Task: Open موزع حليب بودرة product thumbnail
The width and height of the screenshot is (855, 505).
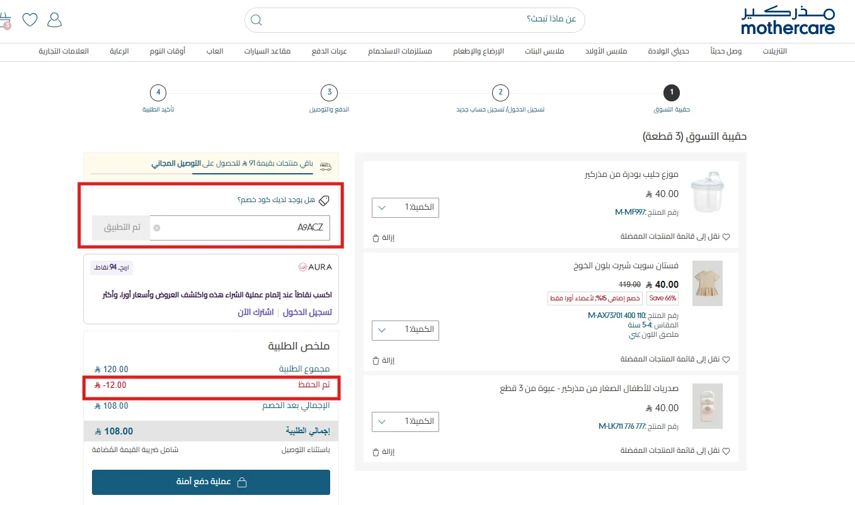Action: pyautogui.click(x=708, y=192)
